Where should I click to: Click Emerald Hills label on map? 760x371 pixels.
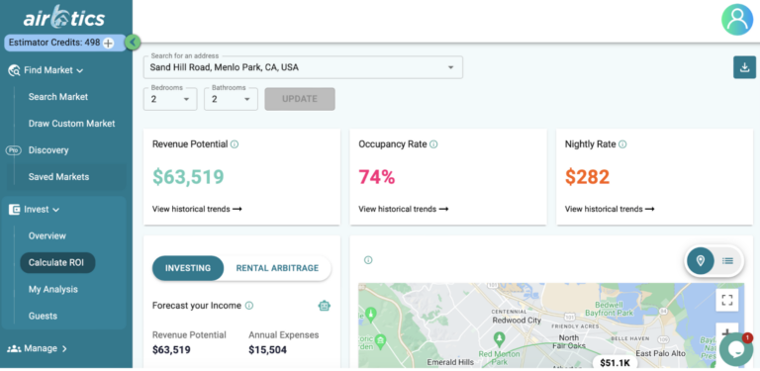(450, 362)
